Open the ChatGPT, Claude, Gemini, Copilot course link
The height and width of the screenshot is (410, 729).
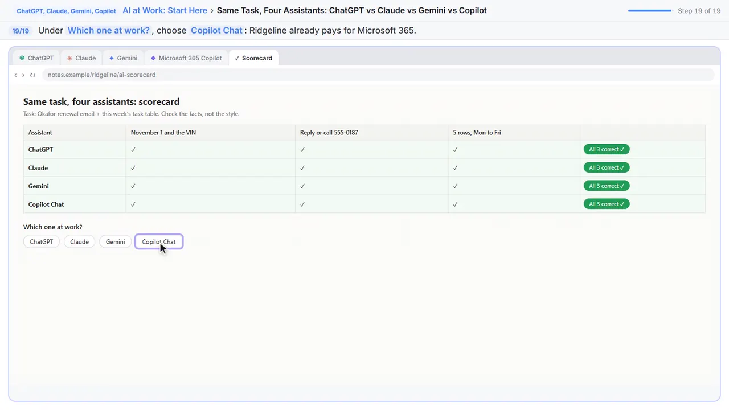66,11
